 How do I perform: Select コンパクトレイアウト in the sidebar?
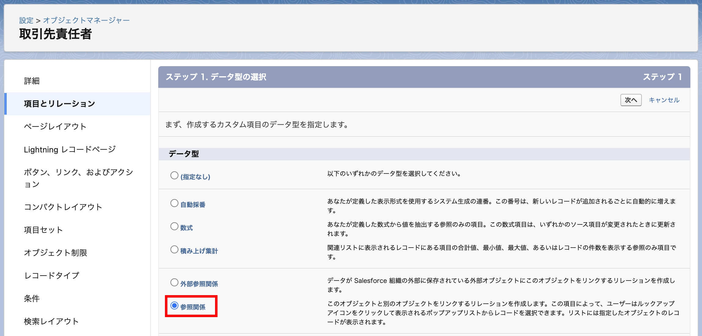[63, 207]
